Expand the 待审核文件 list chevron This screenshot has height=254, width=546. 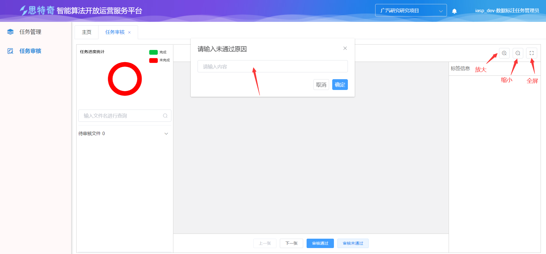pyautogui.click(x=166, y=134)
